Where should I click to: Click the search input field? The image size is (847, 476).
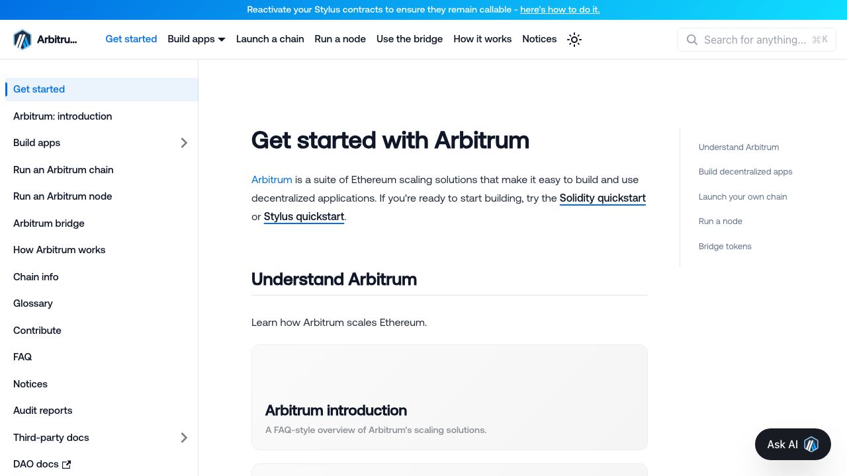click(754, 40)
